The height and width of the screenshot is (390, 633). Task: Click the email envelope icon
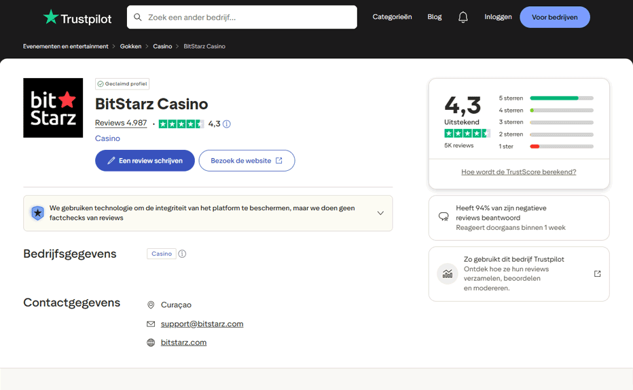(x=151, y=324)
